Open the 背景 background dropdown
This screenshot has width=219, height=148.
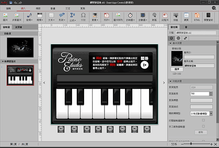pyautogui.click(x=95, y=17)
